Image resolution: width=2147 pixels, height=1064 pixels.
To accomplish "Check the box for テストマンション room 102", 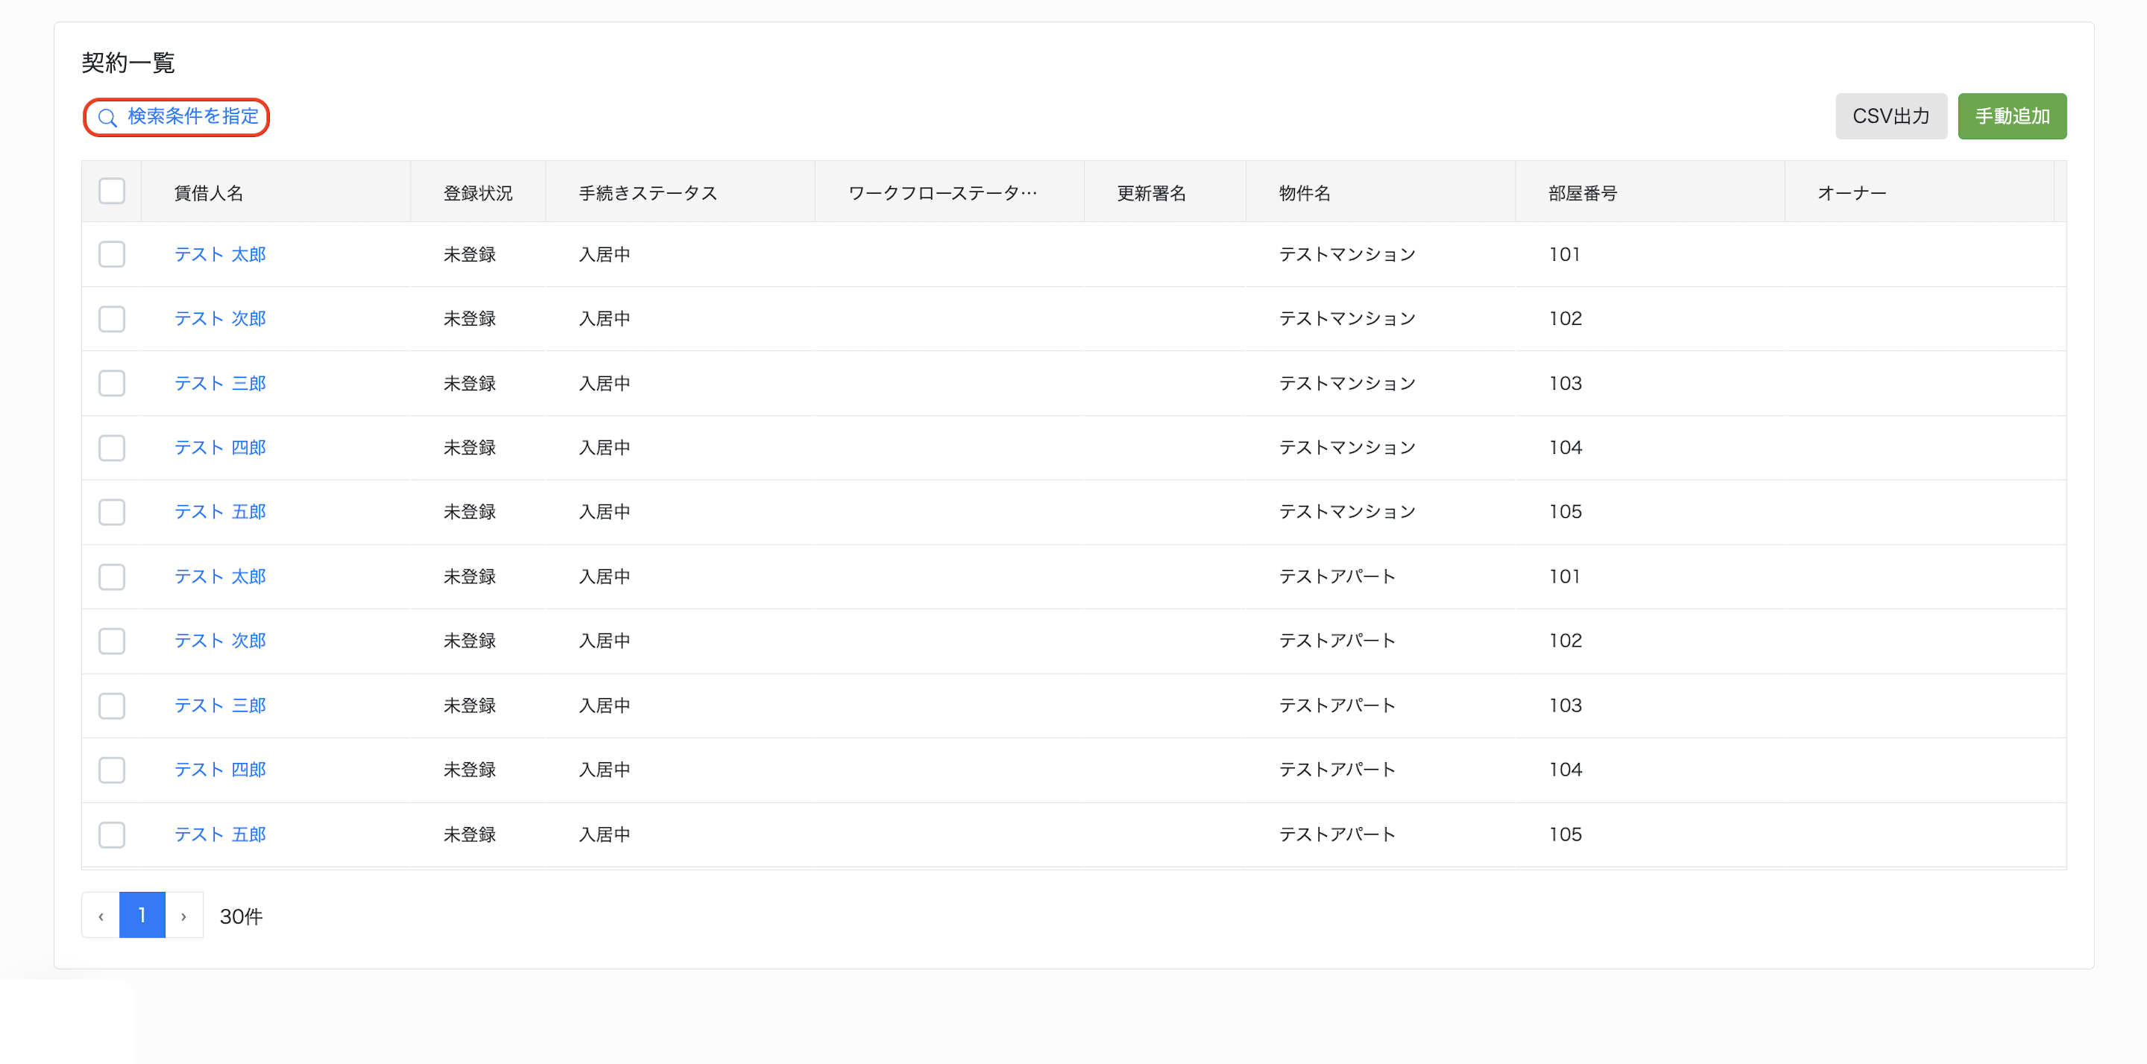I will 112,318.
